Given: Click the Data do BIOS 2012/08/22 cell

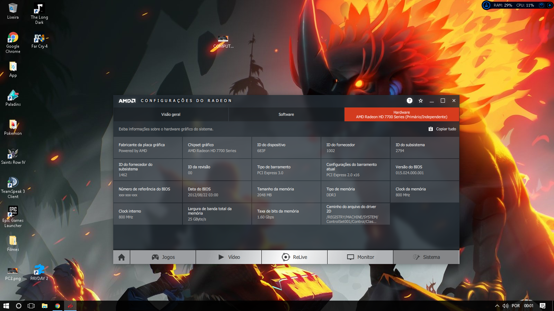Looking at the screenshot, I should click(x=217, y=192).
